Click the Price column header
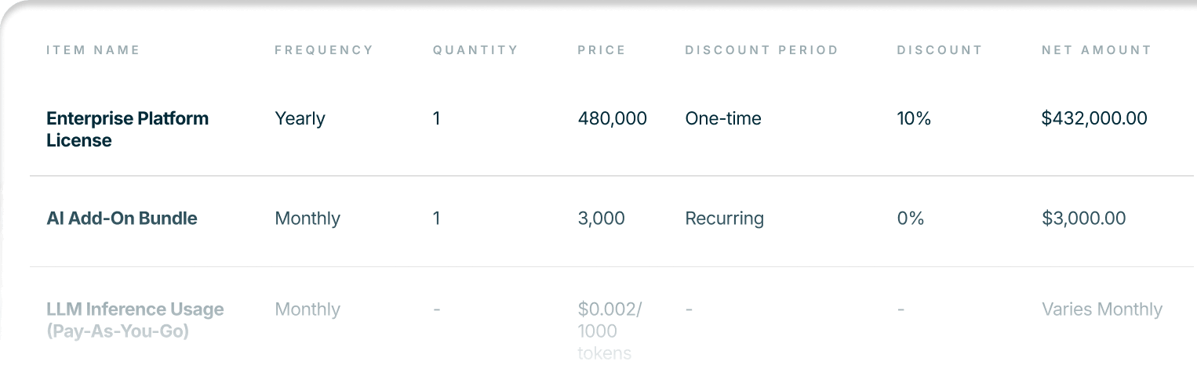1197x369 pixels. click(x=602, y=50)
